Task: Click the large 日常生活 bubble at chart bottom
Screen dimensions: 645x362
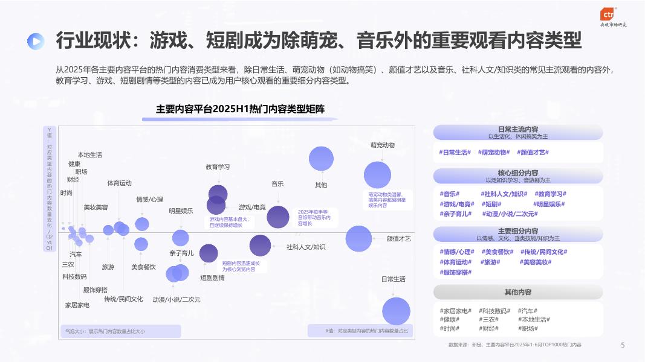Action: 396,311
